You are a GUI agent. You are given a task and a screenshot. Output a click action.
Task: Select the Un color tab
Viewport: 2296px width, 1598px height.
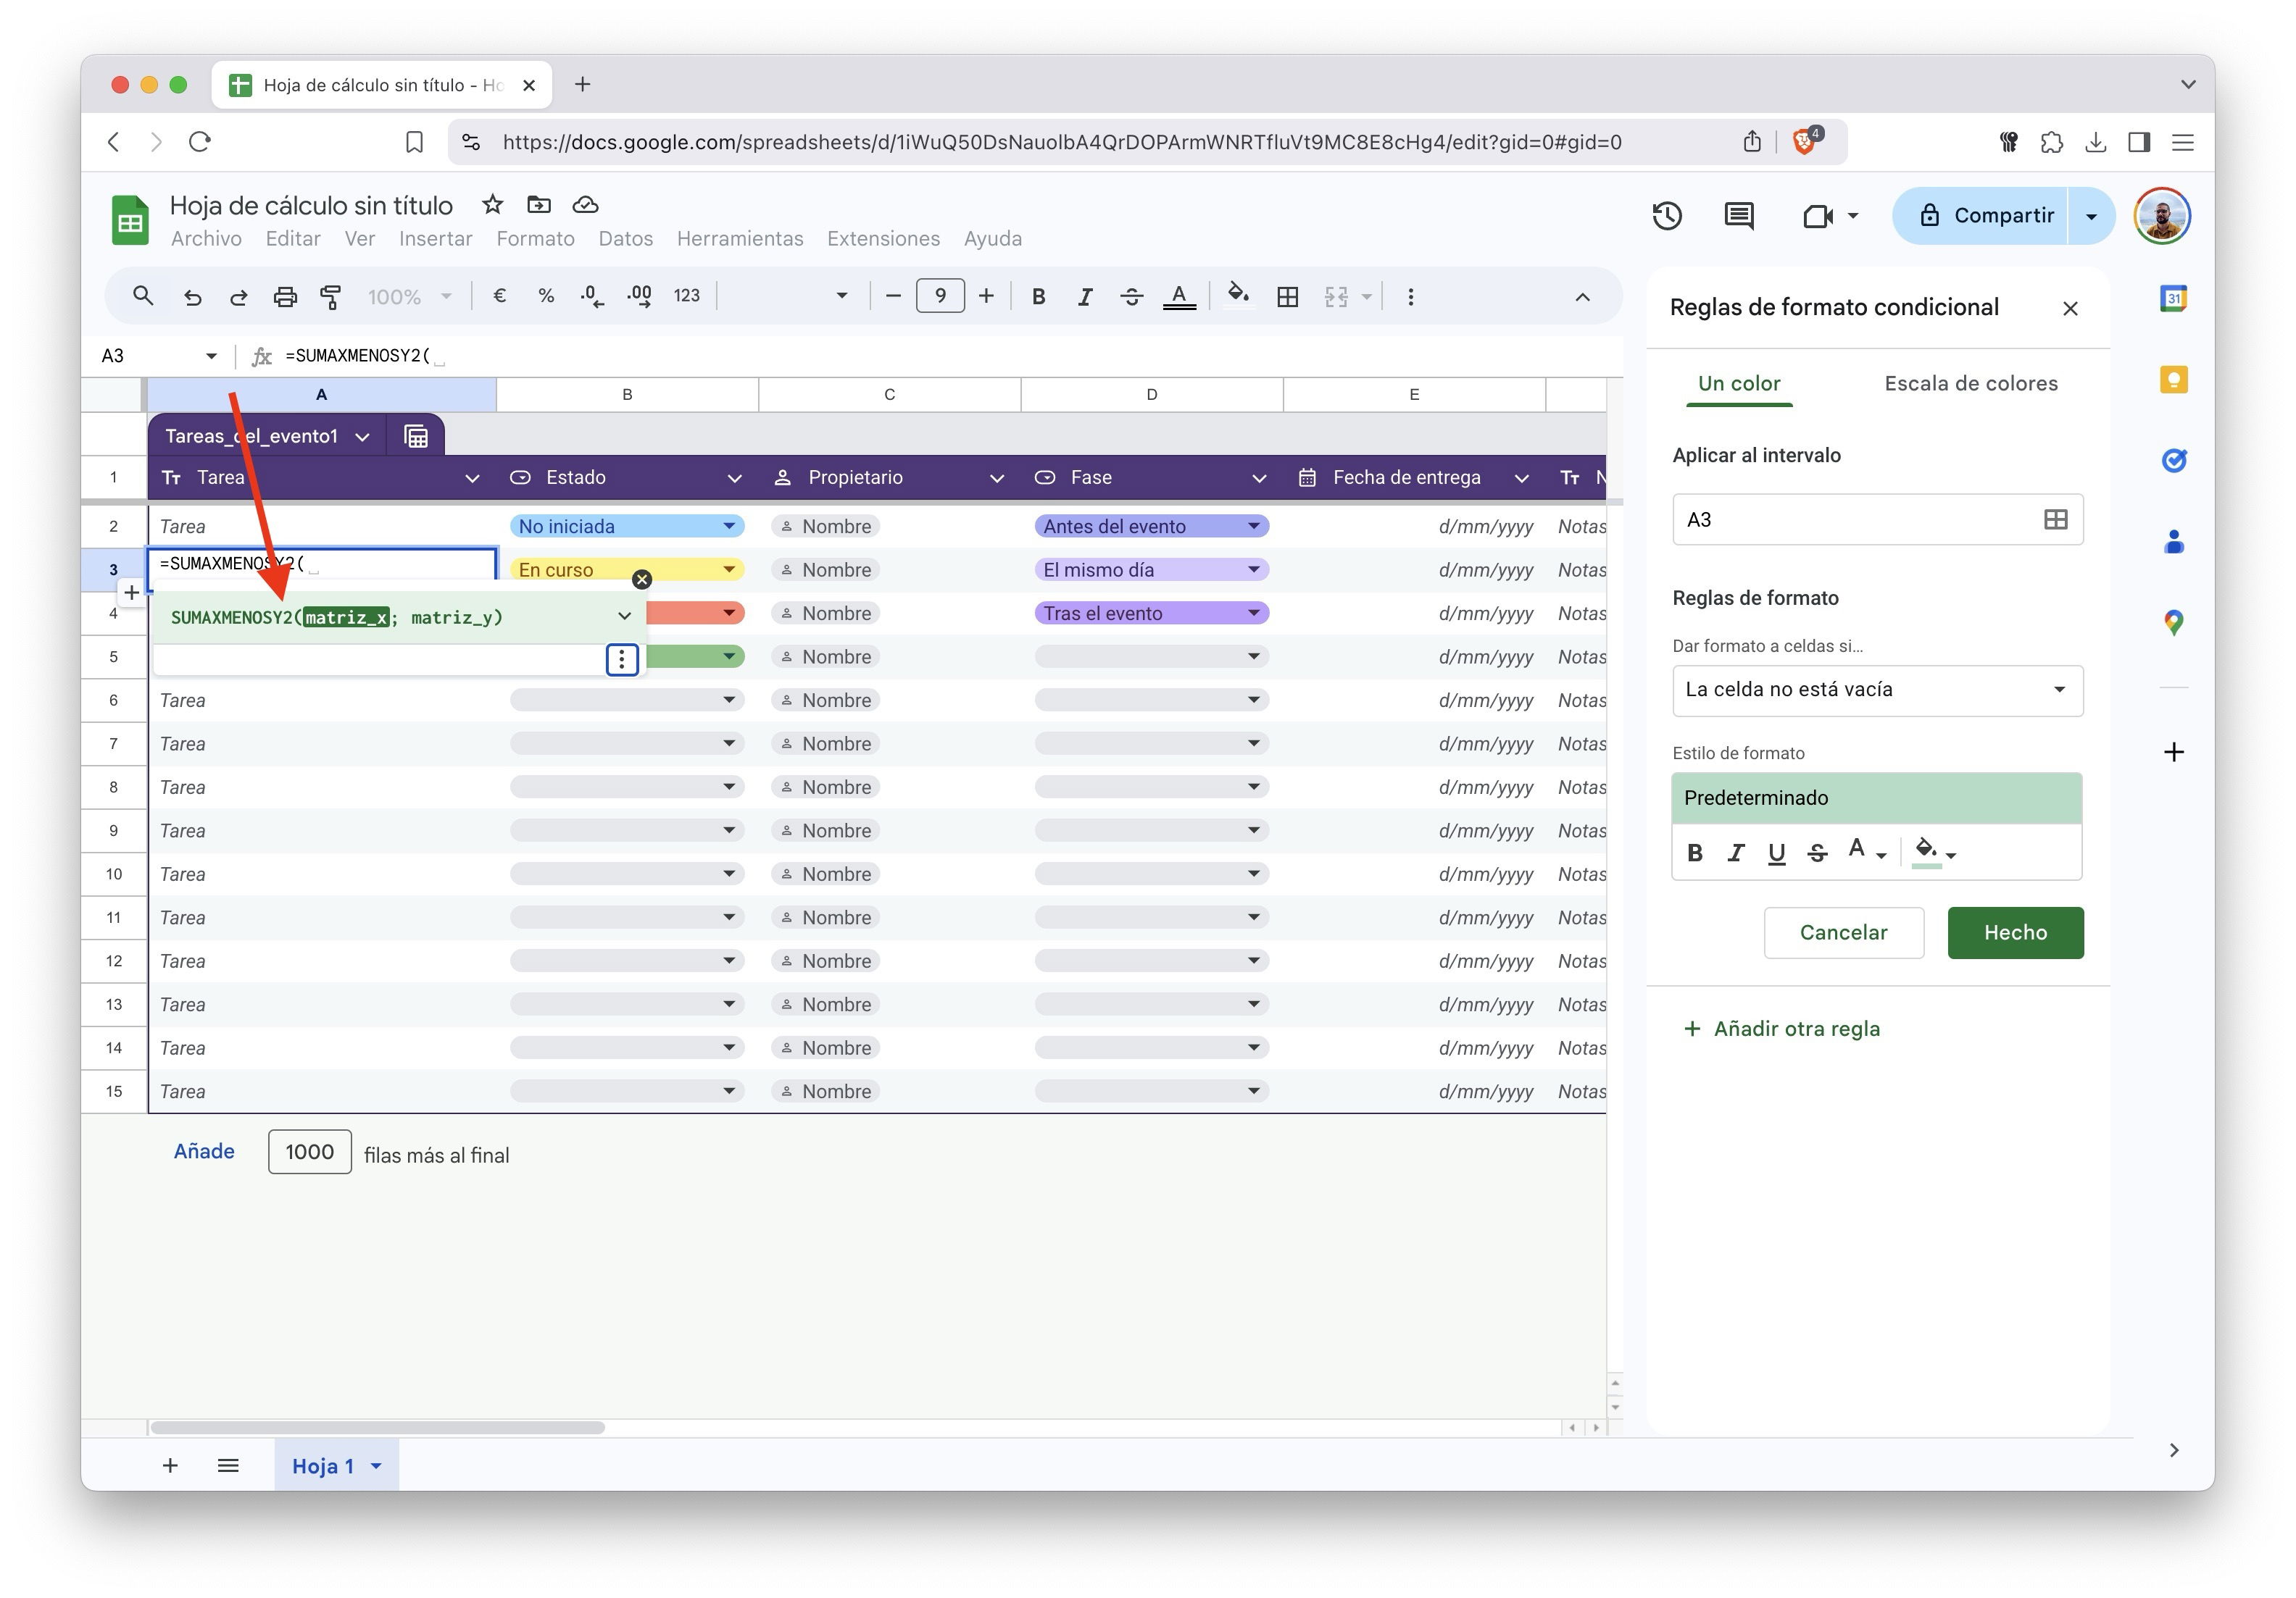[x=1739, y=382]
